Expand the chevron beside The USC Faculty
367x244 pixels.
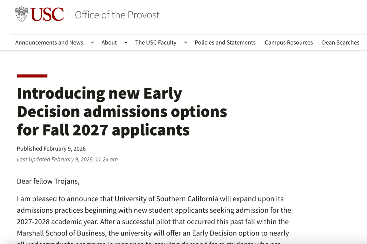coord(186,42)
